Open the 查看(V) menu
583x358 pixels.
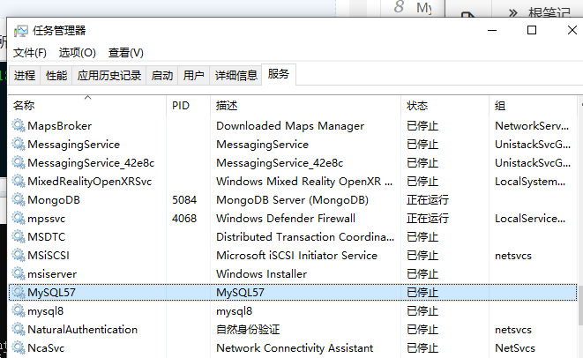point(126,53)
